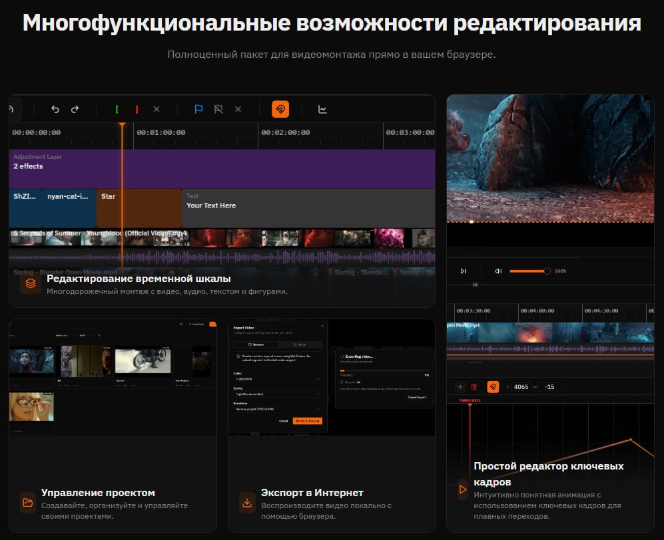The height and width of the screenshot is (540, 664).
Task: Toggle the orange snapping button in timeline toolbar
Action: pyautogui.click(x=280, y=110)
